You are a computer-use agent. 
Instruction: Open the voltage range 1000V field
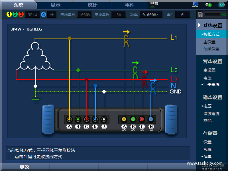tap(84, 15)
